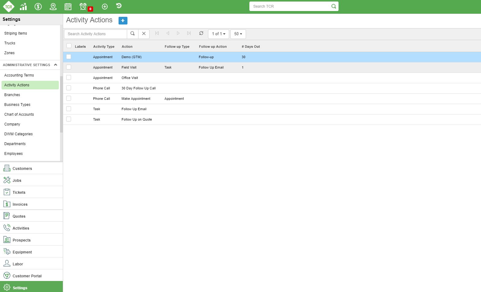The width and height of the screenshot is (481, 292).
Task: Open Customers in the sidebar menu
Action: pos(22,169)
